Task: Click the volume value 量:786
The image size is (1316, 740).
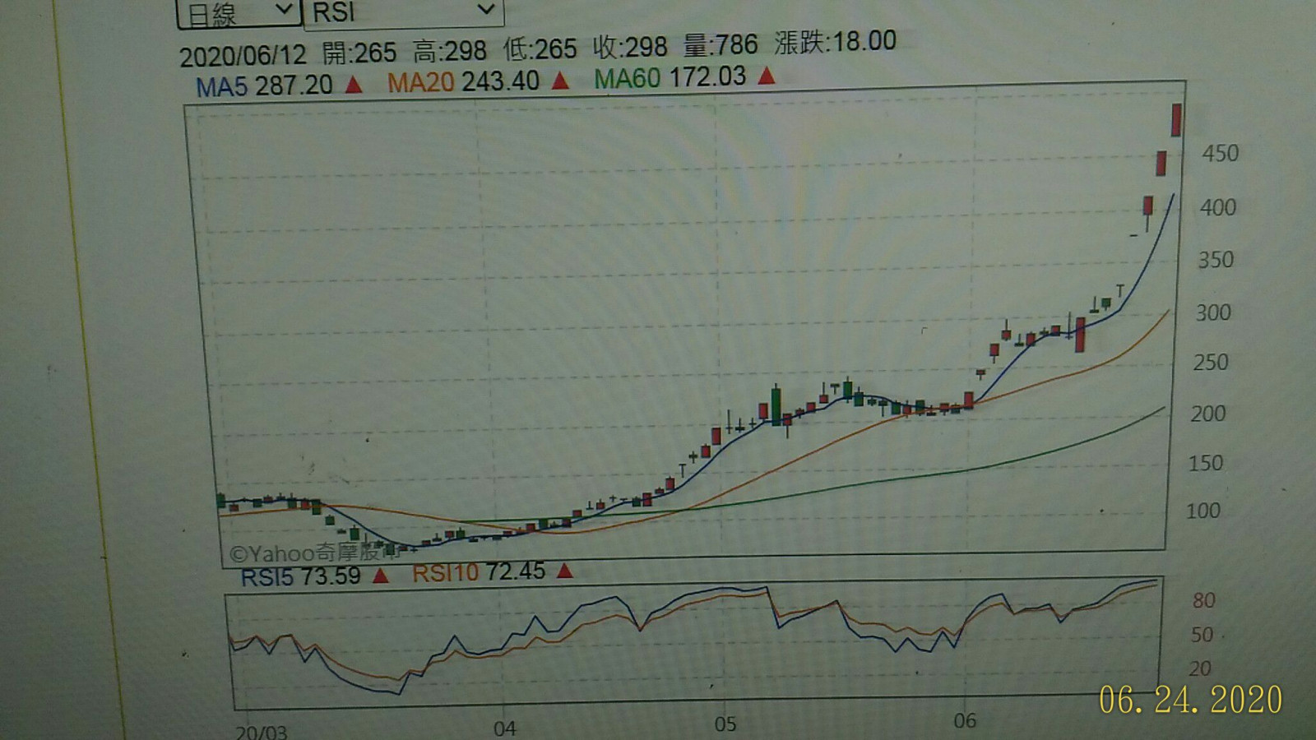Action: (x=721, y=44)
